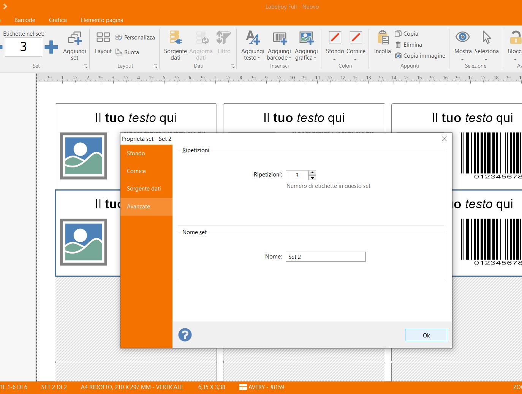Open Layout group dialog launcher
The image size is (522, 394).
coord(155,66)
